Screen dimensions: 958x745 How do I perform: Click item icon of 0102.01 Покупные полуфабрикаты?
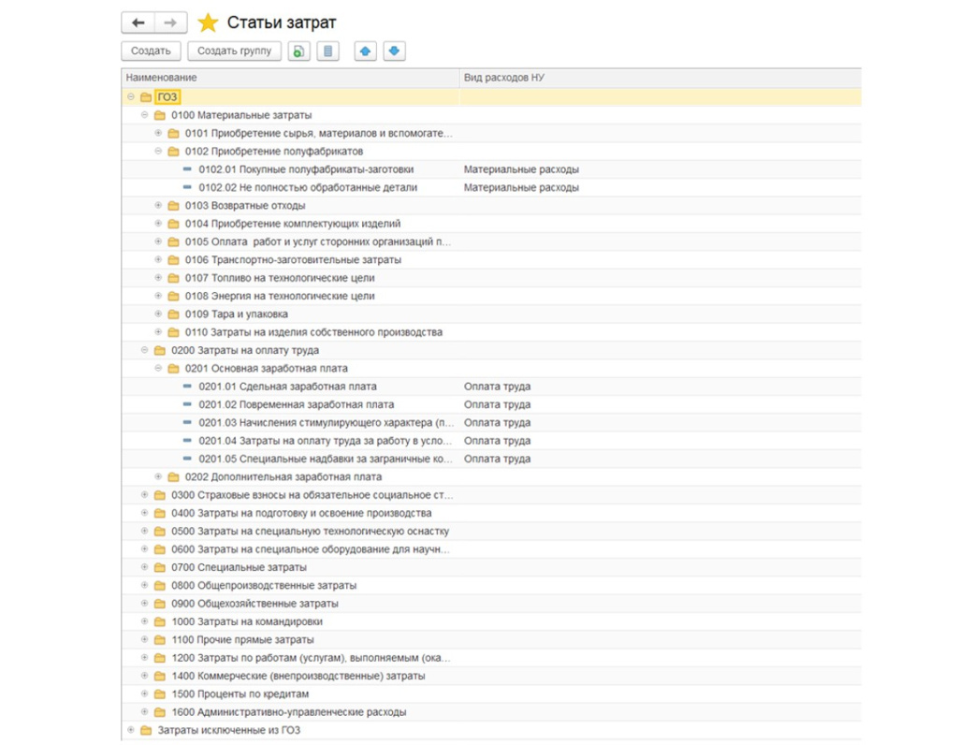tap(187, 168)
